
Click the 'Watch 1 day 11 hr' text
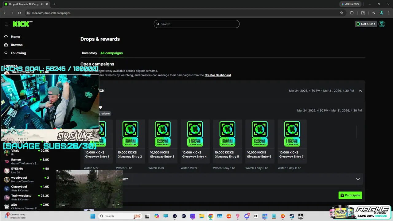pyautogui.click(x=289, y=168)
